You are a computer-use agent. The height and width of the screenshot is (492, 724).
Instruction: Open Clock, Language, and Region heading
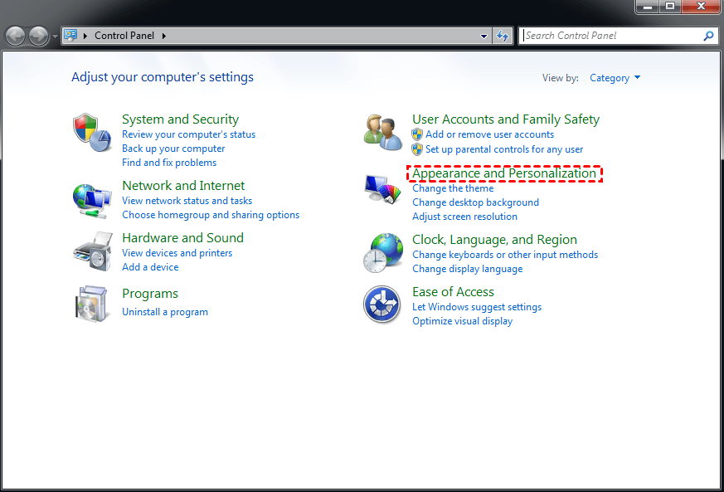pyautogui.click(x=494, y=240)
